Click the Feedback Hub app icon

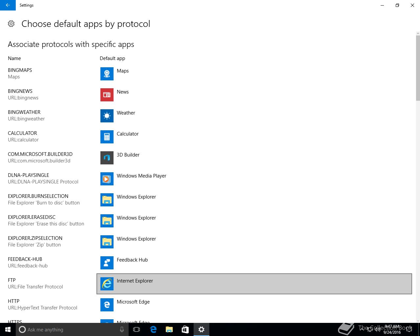pos(107,263)
